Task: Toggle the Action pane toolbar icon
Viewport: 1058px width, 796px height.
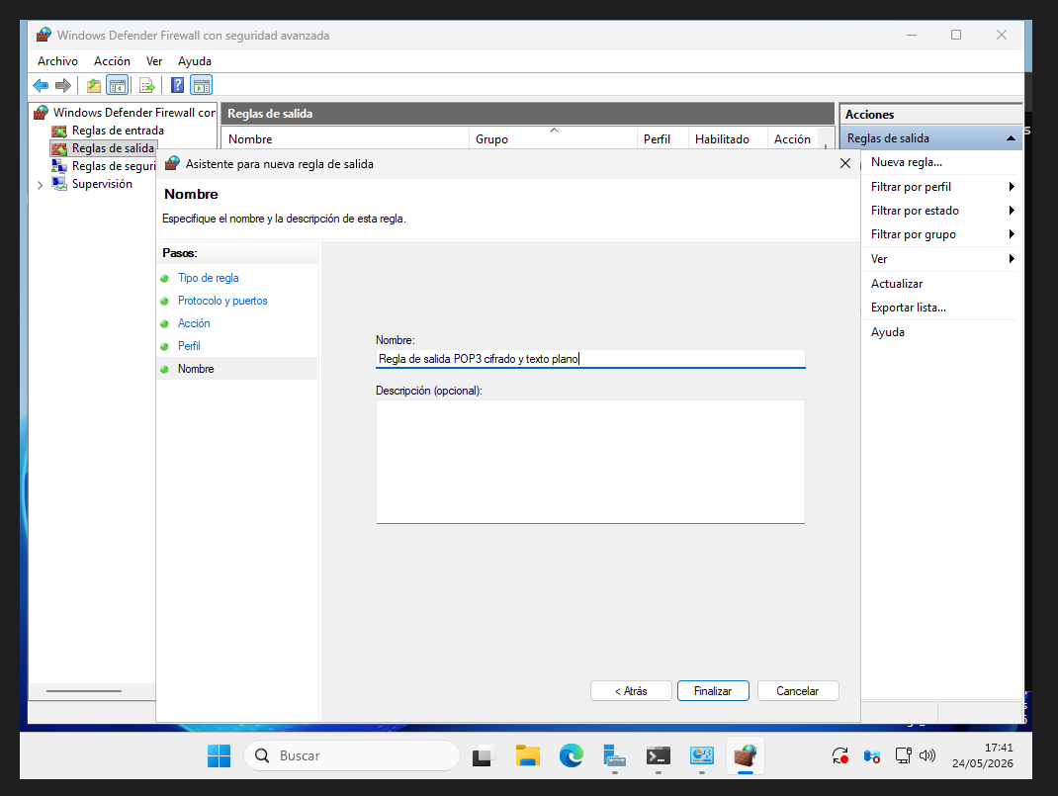Action: [x=202, y=86]
